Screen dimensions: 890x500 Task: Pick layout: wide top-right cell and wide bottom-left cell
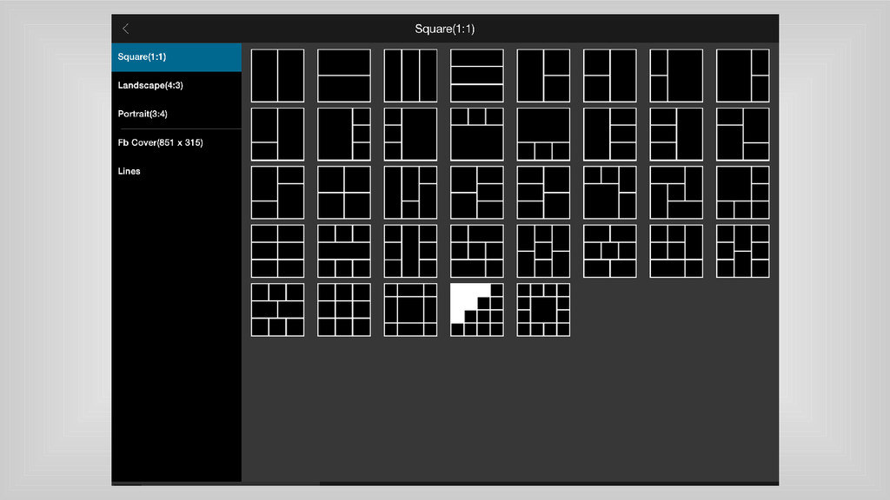tap(477, 251)
